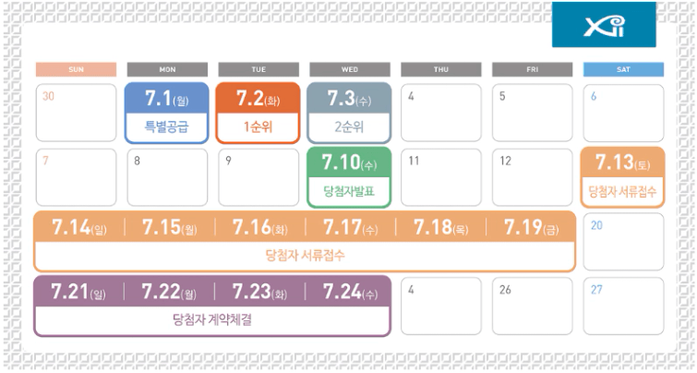Click the 당첨자 계약체결 label
697x373 pixels.
(x=212, y=319)
